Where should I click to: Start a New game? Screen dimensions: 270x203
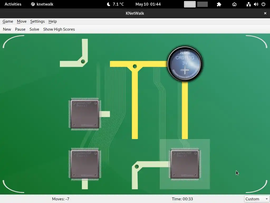(7, 29)
